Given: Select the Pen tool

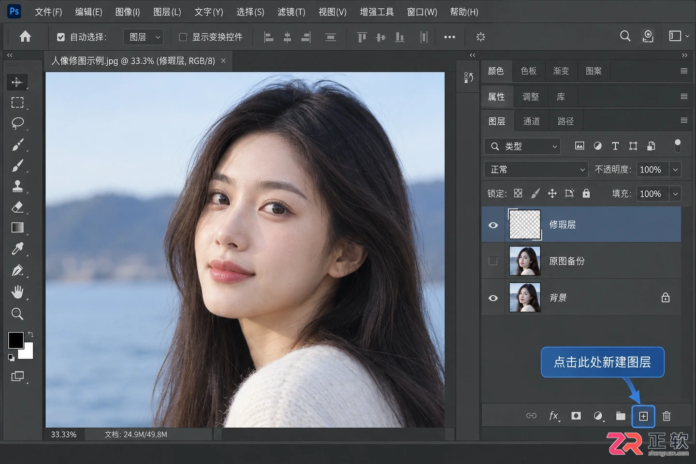Looking at the screenshot, I should click(x=17, y=270).
